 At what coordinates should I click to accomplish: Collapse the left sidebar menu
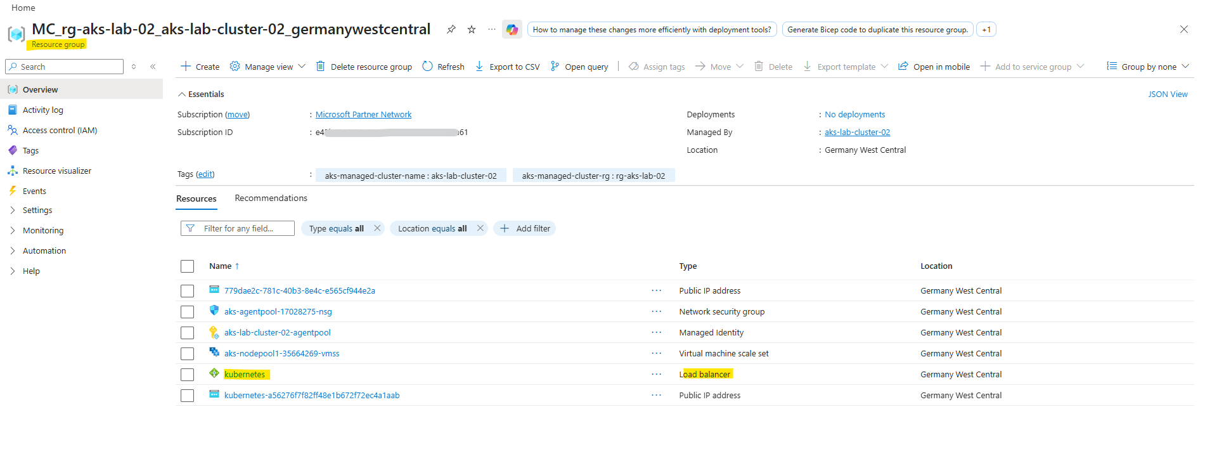pyautogui.click(x=153, y=67)
